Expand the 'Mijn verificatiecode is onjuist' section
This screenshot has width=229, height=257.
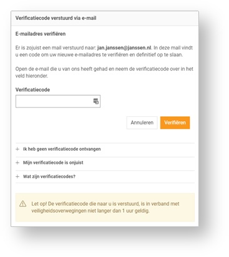pyautogui.click(x=105, y=163)
